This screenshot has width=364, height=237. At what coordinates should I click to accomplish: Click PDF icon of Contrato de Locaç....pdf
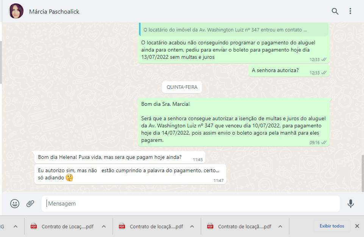[34, 226]
